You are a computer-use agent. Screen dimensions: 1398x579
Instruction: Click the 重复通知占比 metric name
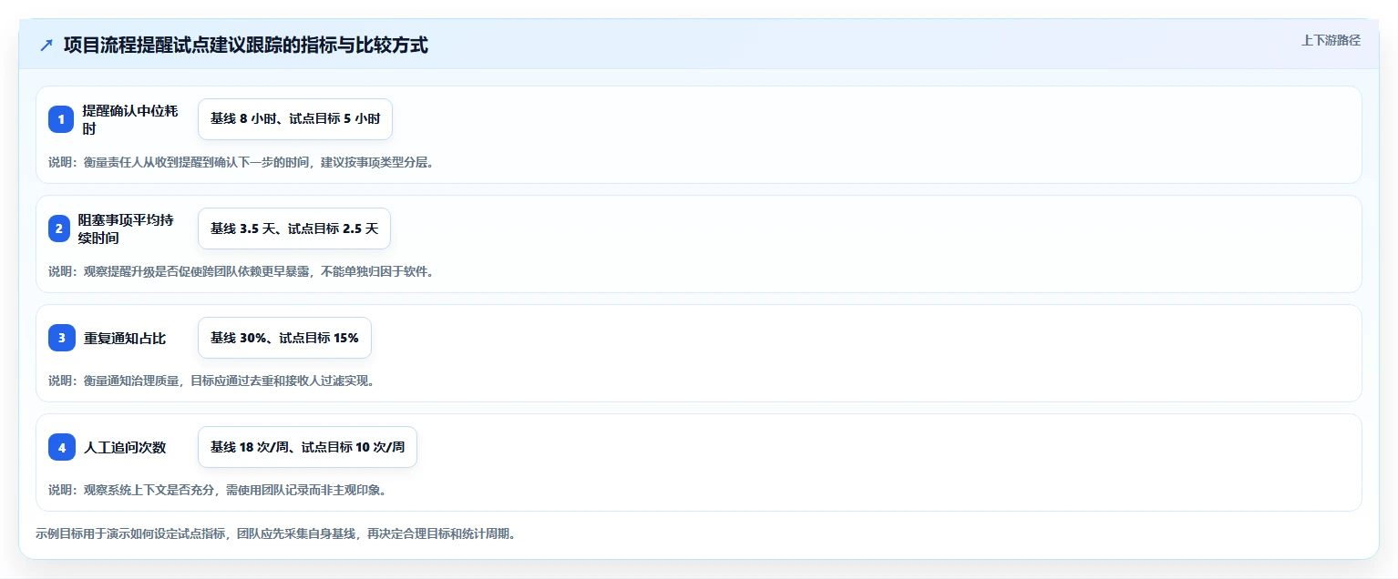125,338
